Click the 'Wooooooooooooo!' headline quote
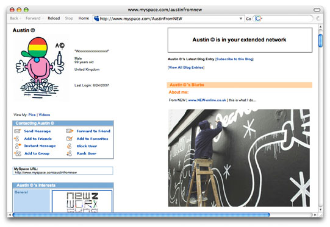 click(91, 51)
